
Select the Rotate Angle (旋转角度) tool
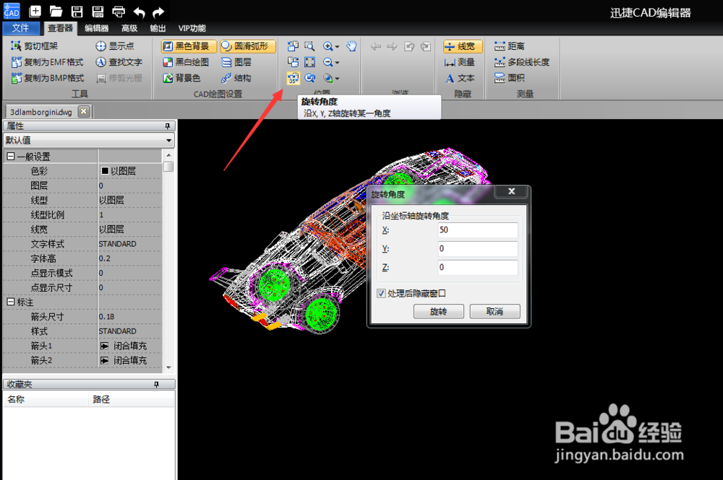[x=294, y=79]
